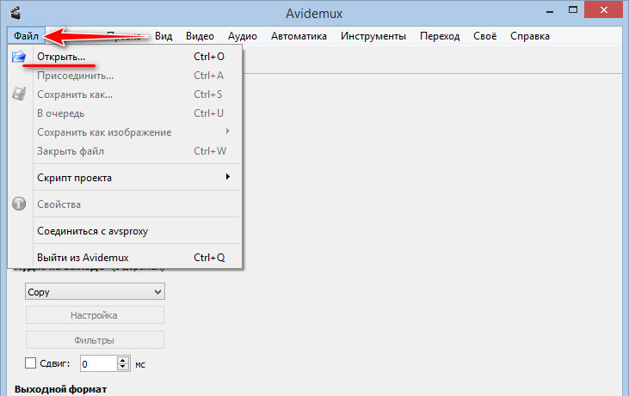The image size is (629, 396).
Task: Close the Avidemux window
Action: point(603,10)
